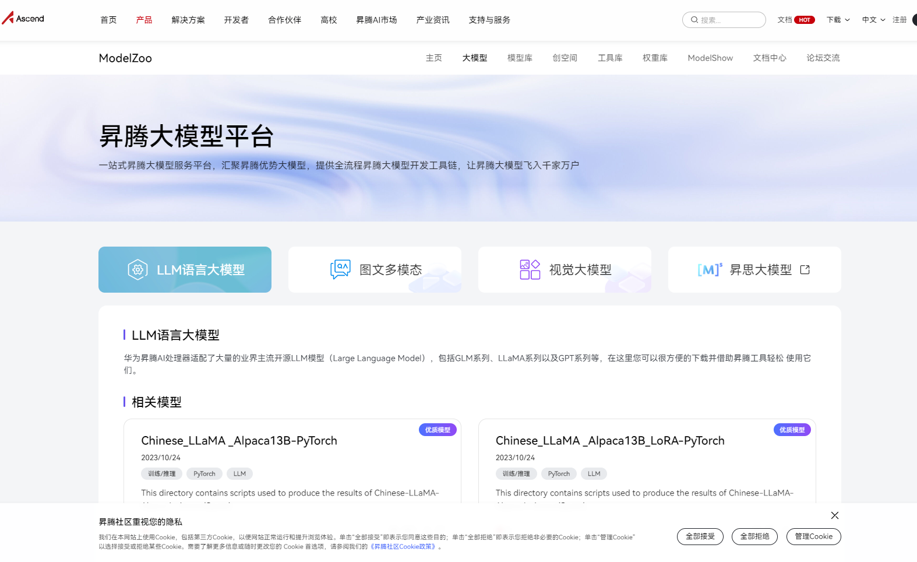Screen dimensions: 917x562
Task: Click PyTorch tag on Alpaca13B_LoRA-PyTorch card
Action: coord(559,474)
